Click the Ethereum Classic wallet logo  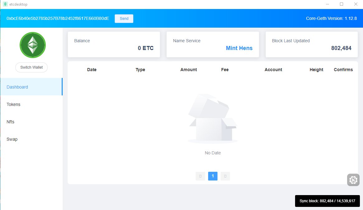click(33, 45)
